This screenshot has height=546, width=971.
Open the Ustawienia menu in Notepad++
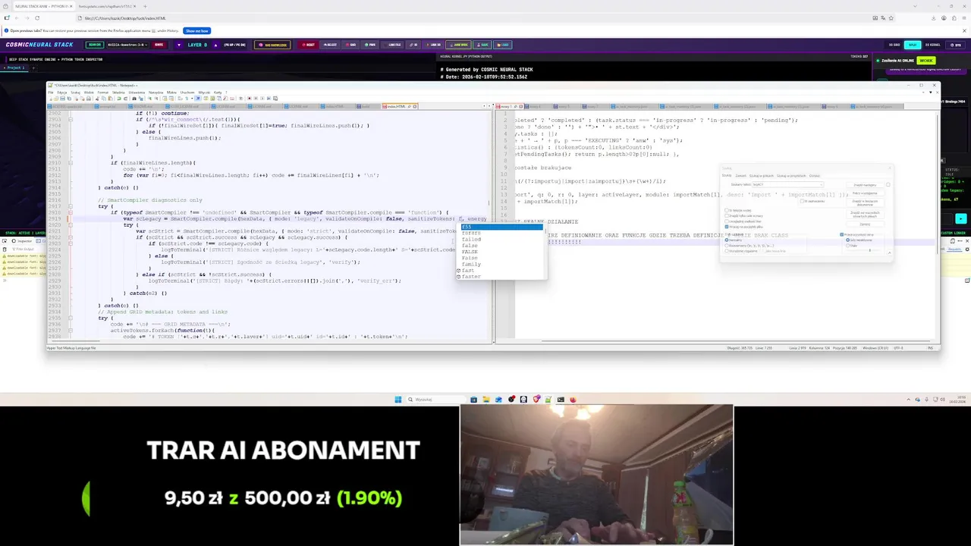tap(137, 93)
